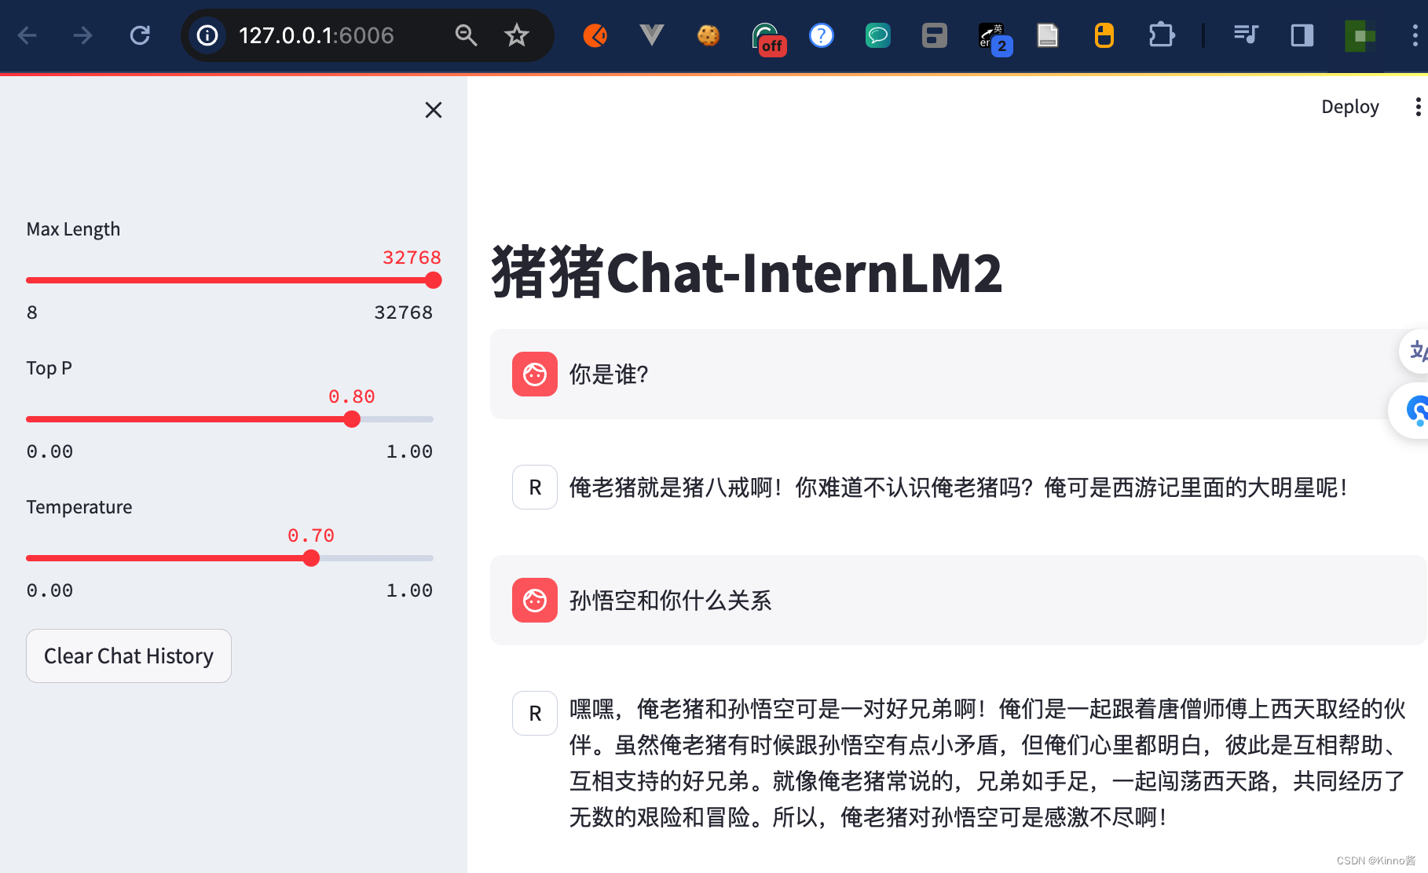Open the cookie extension icon
The image size is (1428, 873).
[709, 35]
